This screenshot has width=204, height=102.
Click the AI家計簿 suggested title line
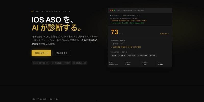tap(126, 47)
